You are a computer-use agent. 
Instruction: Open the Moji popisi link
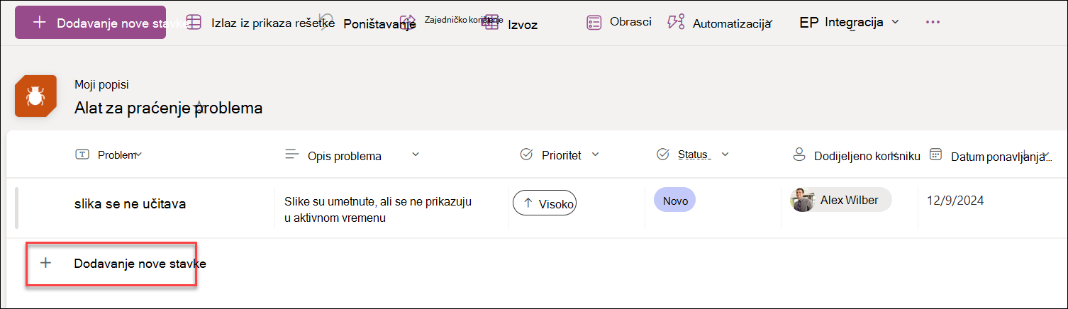click(x=101, y=84)
